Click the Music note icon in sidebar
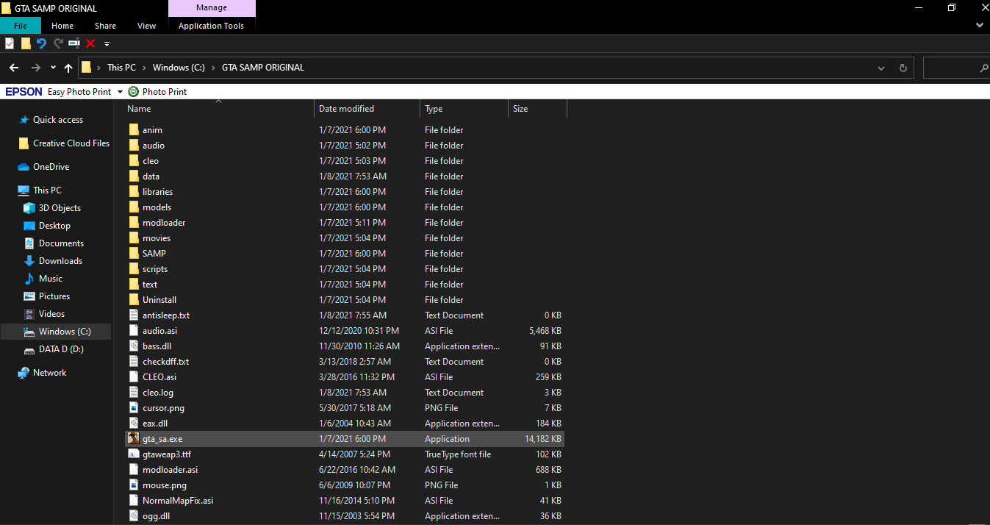Screen dimensions: 990x525 (29, 279)
